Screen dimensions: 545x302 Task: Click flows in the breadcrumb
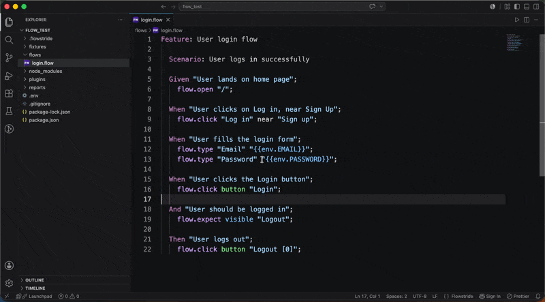[x=141, y=30]
